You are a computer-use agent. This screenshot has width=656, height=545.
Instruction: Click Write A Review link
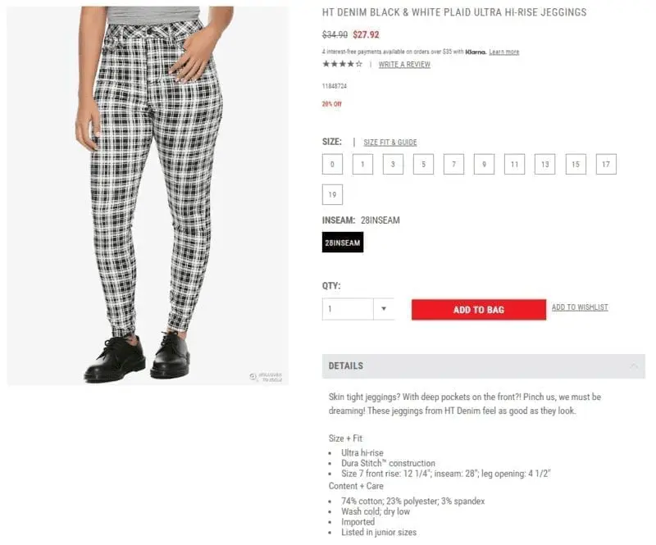tap(404, 65)
